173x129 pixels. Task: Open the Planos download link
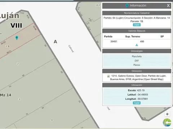pyautogui.click(x=137, y=65)
